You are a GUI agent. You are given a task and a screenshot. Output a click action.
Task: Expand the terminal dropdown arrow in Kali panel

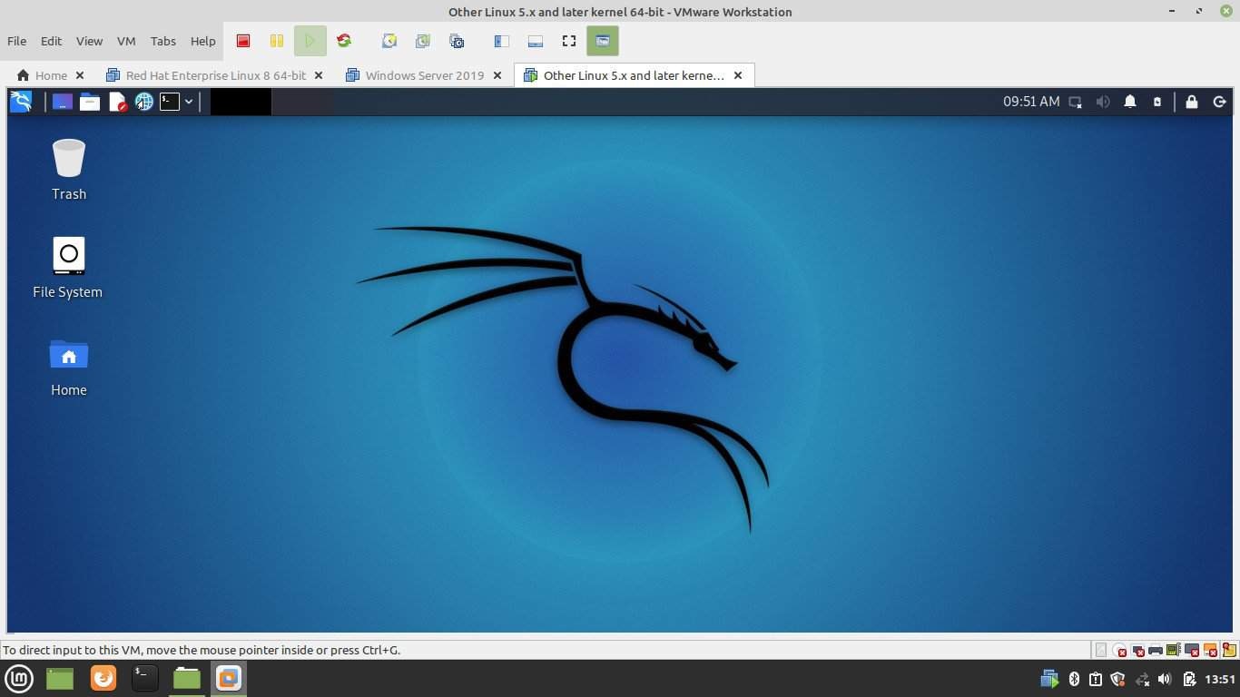189,102
